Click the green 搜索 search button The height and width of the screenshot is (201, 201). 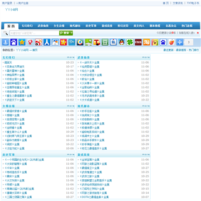[x=65, y=33]
